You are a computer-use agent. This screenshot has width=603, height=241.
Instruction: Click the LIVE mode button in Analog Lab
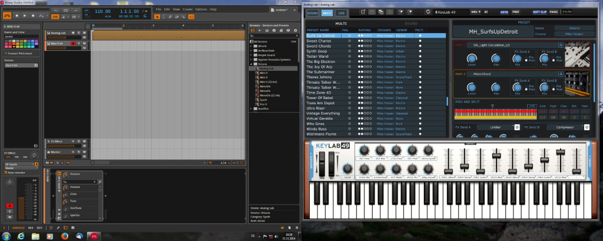341,13
